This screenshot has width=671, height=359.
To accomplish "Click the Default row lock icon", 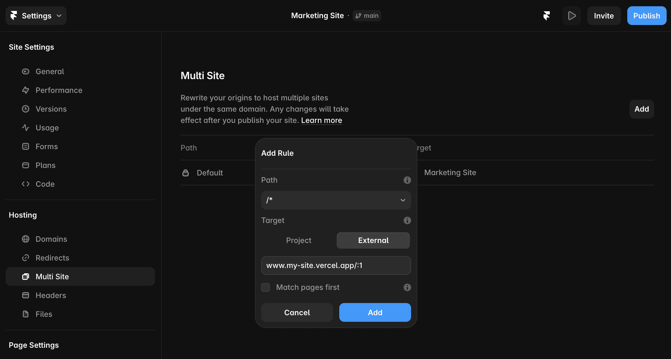I will 186,173.
